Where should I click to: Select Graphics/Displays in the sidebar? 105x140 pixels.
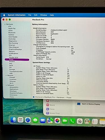tap(15, 49)
